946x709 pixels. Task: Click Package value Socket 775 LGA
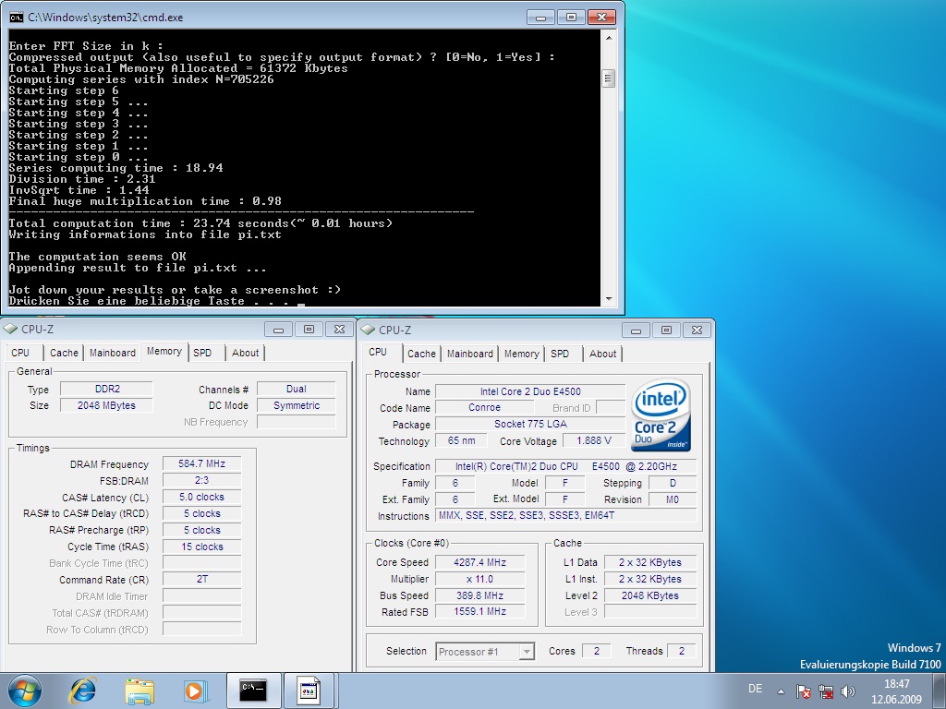click(530, 424)
